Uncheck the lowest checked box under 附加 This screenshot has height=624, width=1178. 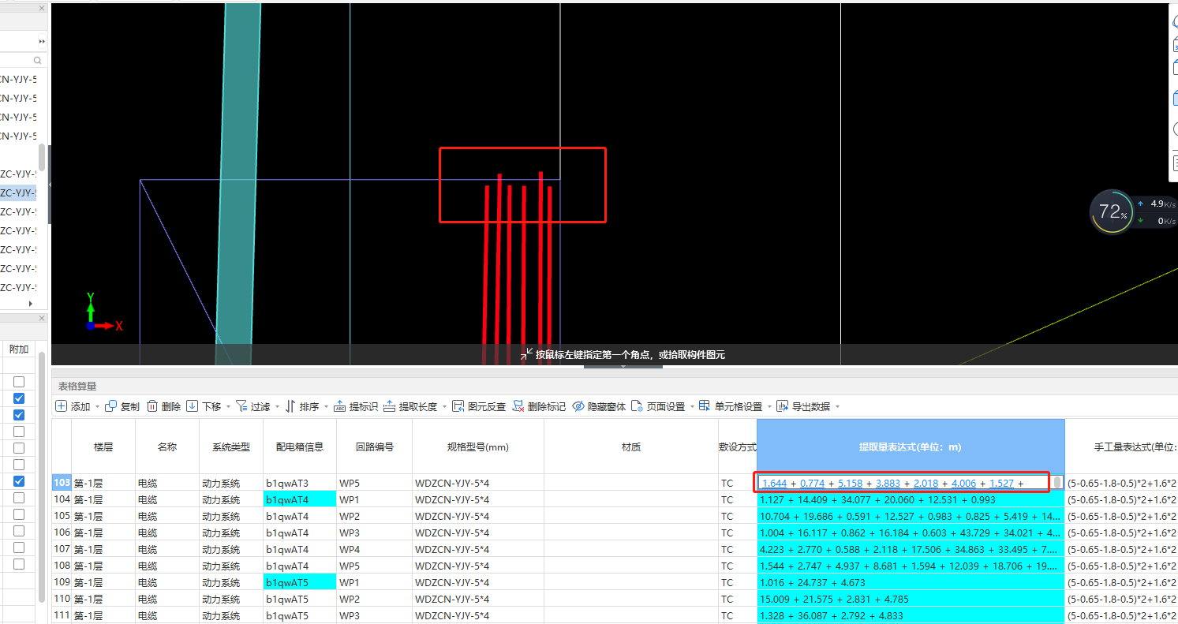(x=19, y=481)
